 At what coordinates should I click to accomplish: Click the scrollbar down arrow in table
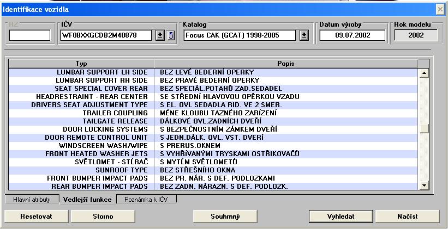click(x=423, y=186)
